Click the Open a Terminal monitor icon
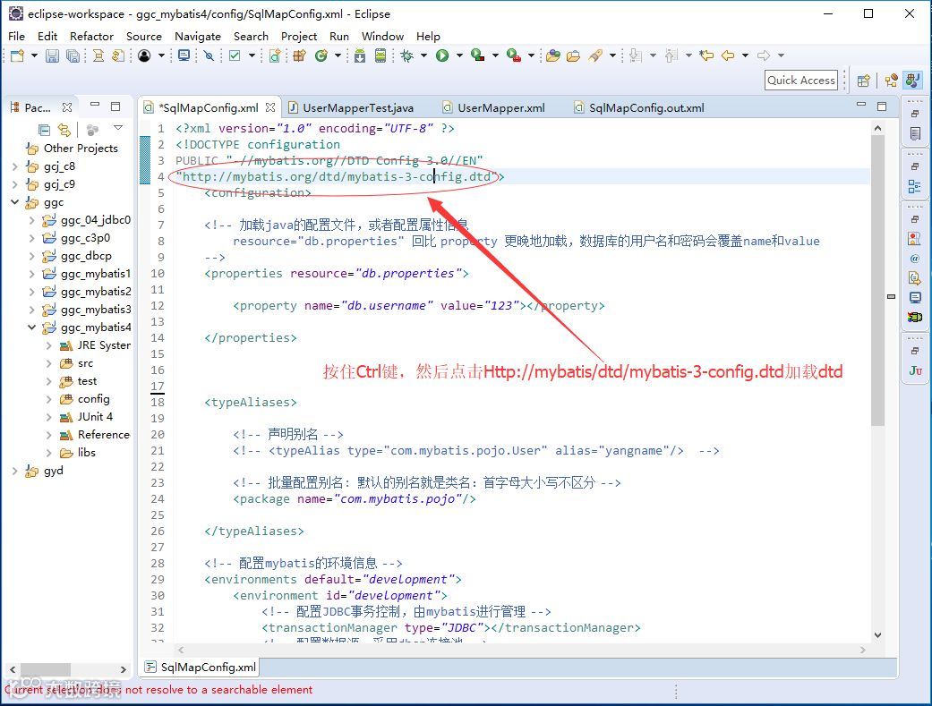Viewport: 932px width, 706px height. coord(184,55)
